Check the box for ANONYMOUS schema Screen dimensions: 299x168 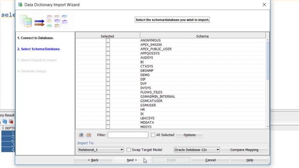pyautogui.click(x=108, y=41)
